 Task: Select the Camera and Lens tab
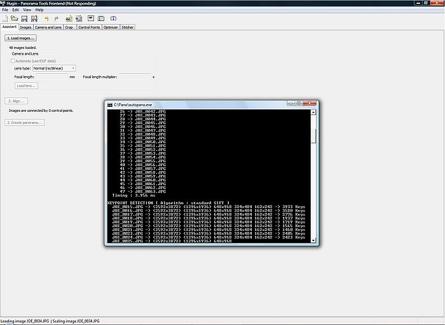[x=48, y=27]
